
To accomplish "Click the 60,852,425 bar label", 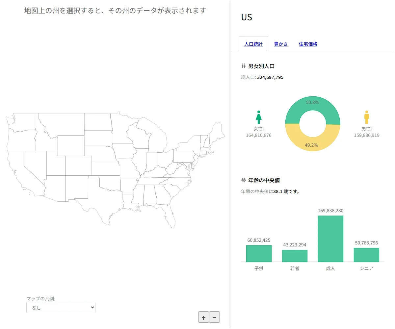I will pos(259,240).
